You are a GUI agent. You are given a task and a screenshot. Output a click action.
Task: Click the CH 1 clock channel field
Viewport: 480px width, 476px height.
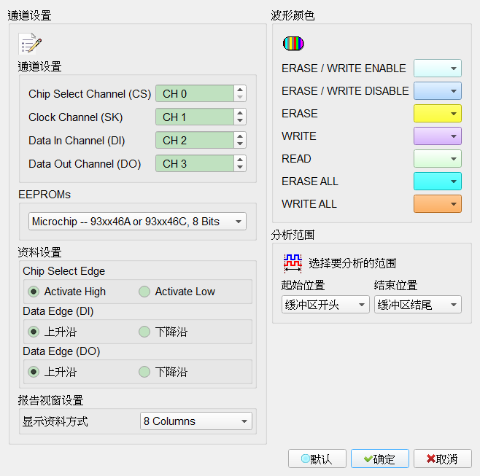tap(195, 117)
